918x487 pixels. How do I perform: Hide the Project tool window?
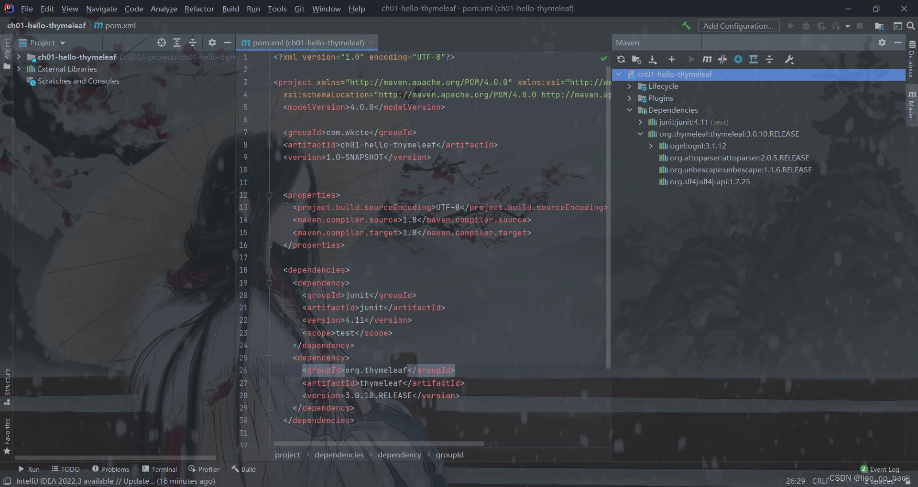[228, 42]
